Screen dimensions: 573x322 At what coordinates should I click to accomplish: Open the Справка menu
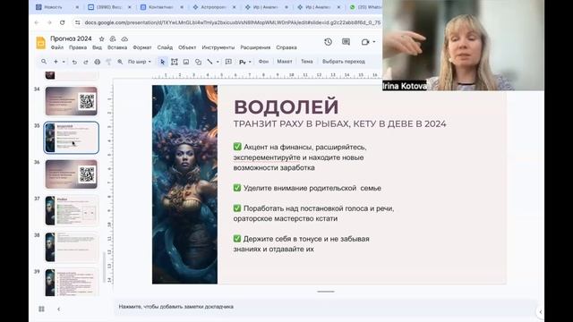pyautogui.click(x=286, y=47)
